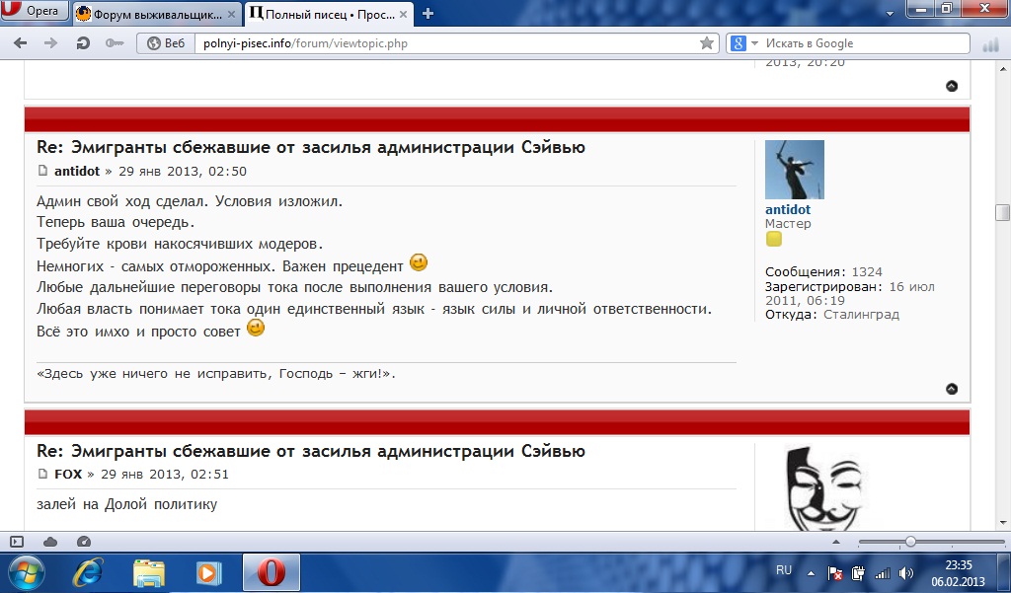The width and height of the screenshot is (1011, 593).
Task: Switch to the Полный писец tab
Action: 330,14
